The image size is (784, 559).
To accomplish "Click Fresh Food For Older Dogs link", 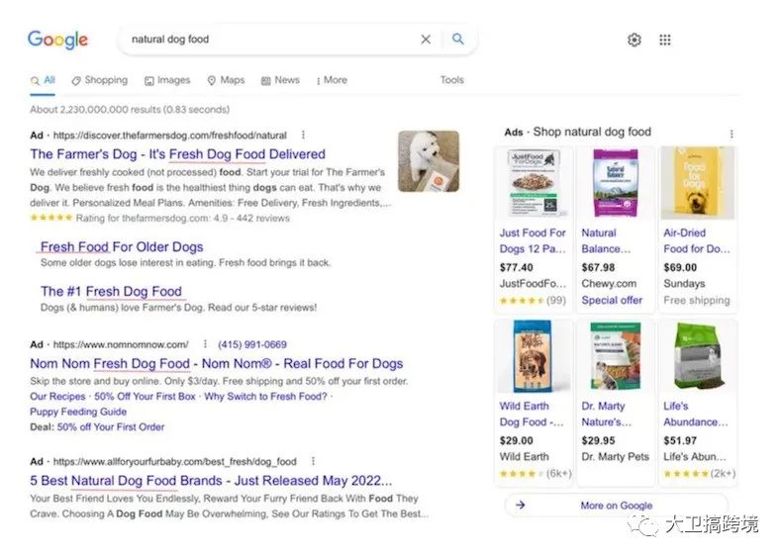I will (122, 247).
